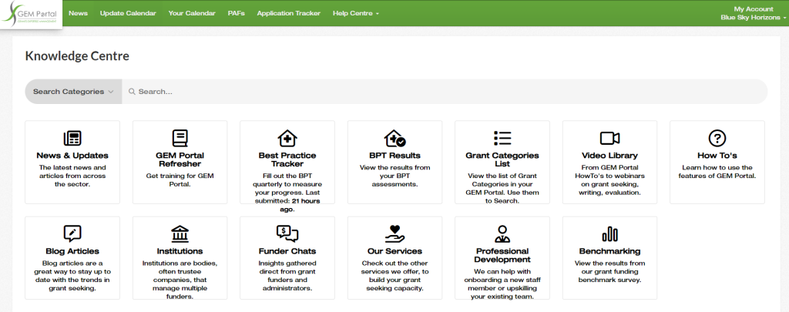This screenshot has height=312, width=789.
Task: Open the GEM Portal Refresher book icon
Action: click(x=180, y=138)
